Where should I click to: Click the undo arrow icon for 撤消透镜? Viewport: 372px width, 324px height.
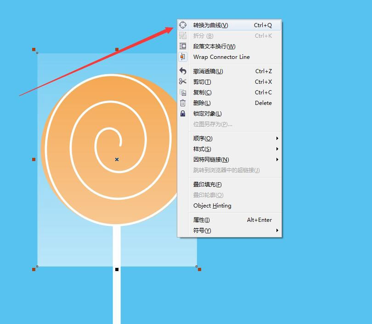click(183, 71)
